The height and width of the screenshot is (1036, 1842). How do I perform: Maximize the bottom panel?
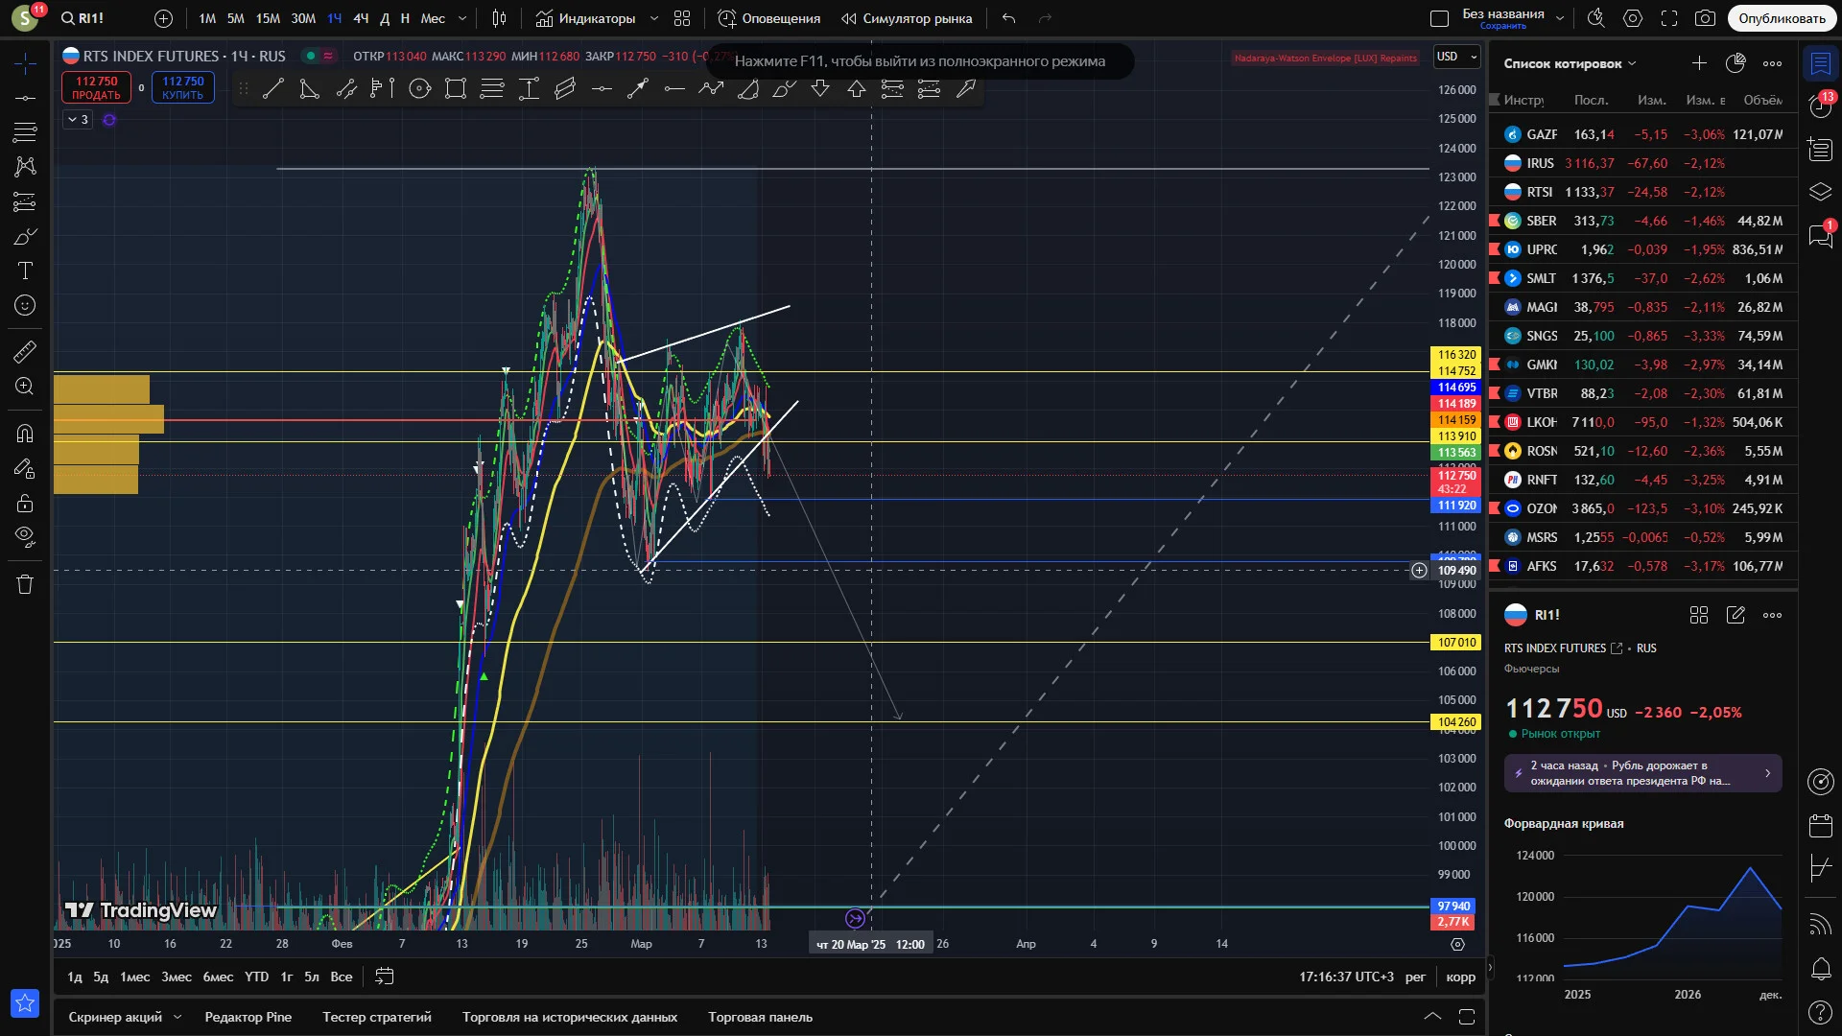pyautogui.click(x=1467, y=1017)
